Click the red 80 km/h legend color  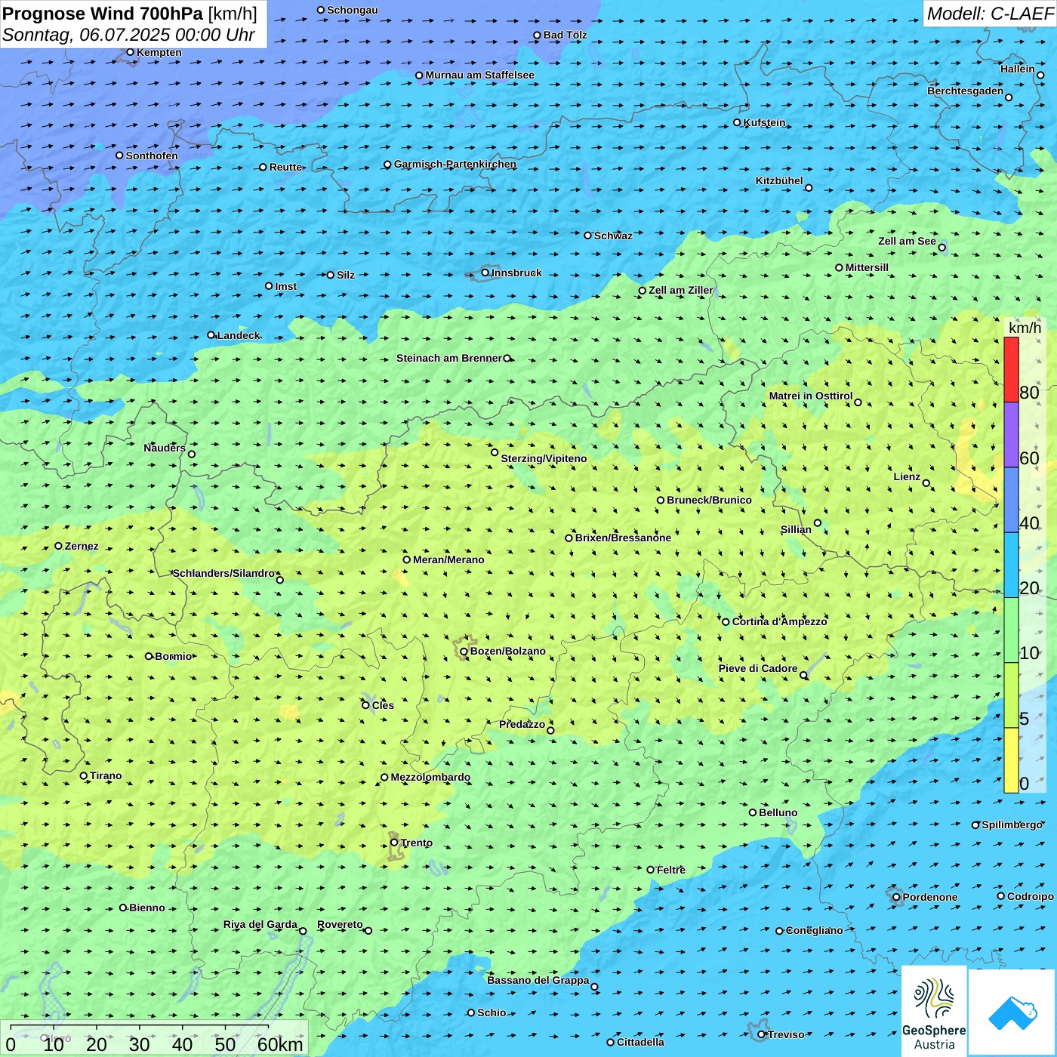point(1011,370)
